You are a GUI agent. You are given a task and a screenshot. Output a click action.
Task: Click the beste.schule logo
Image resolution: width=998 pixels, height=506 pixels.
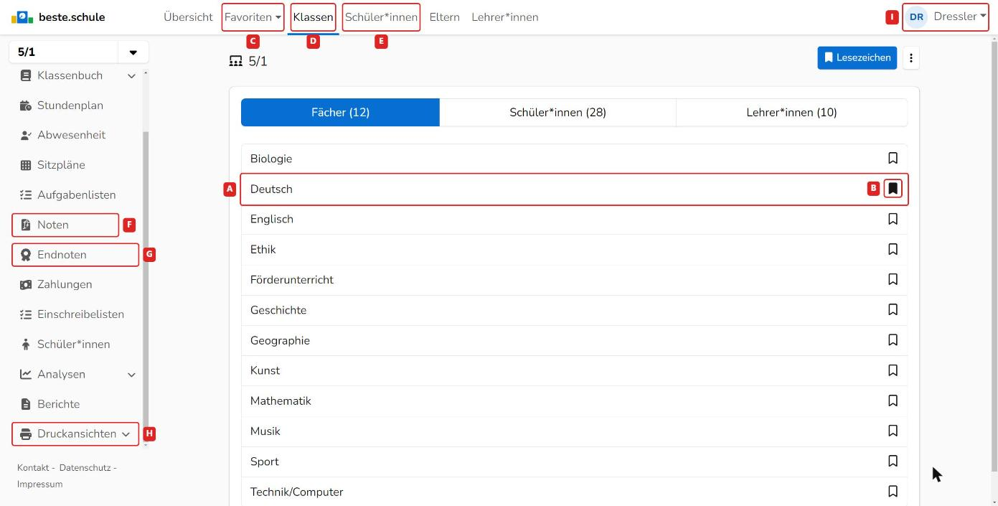[58, 17]
